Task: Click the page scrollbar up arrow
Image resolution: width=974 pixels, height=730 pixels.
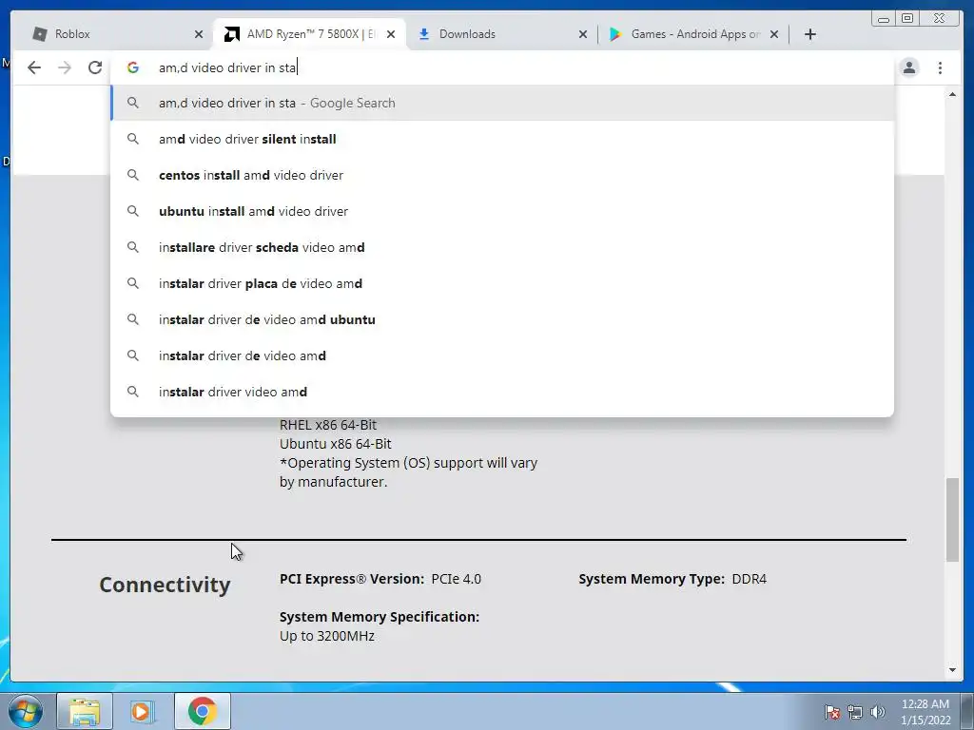Action: (x=952, y=94)
